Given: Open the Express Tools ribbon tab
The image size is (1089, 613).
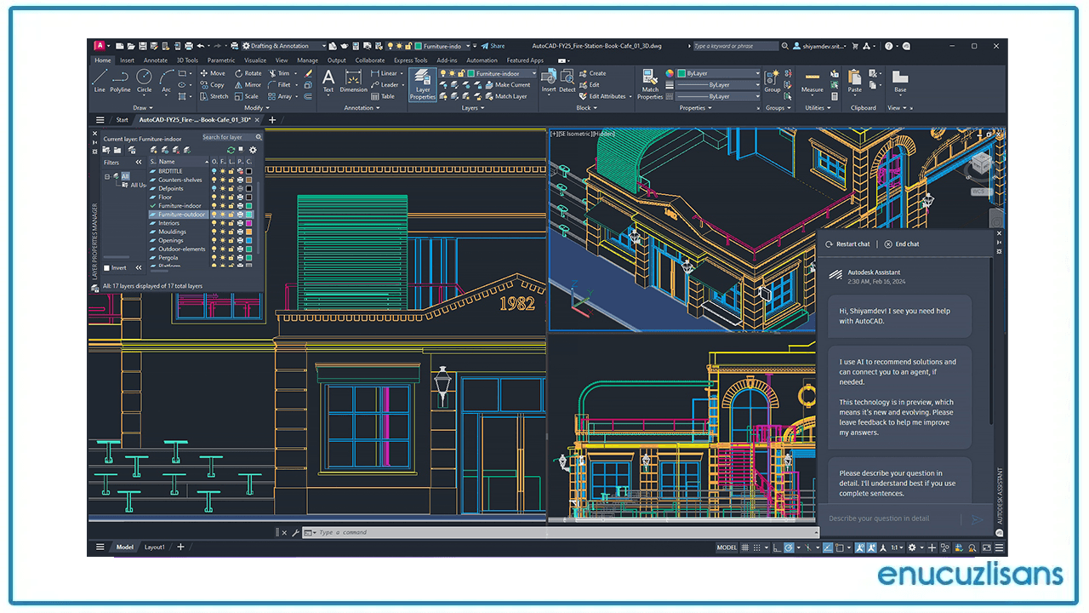Looking at the screenshot, I should [x=410, y=60].
